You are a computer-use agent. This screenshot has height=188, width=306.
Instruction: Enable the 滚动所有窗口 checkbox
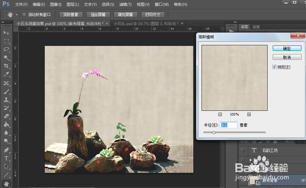(x=24, y=15)
